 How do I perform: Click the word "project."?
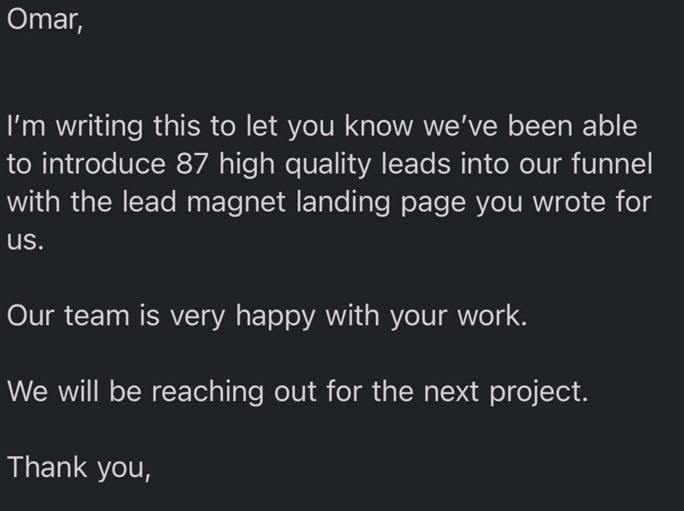(x=538, y=392)
